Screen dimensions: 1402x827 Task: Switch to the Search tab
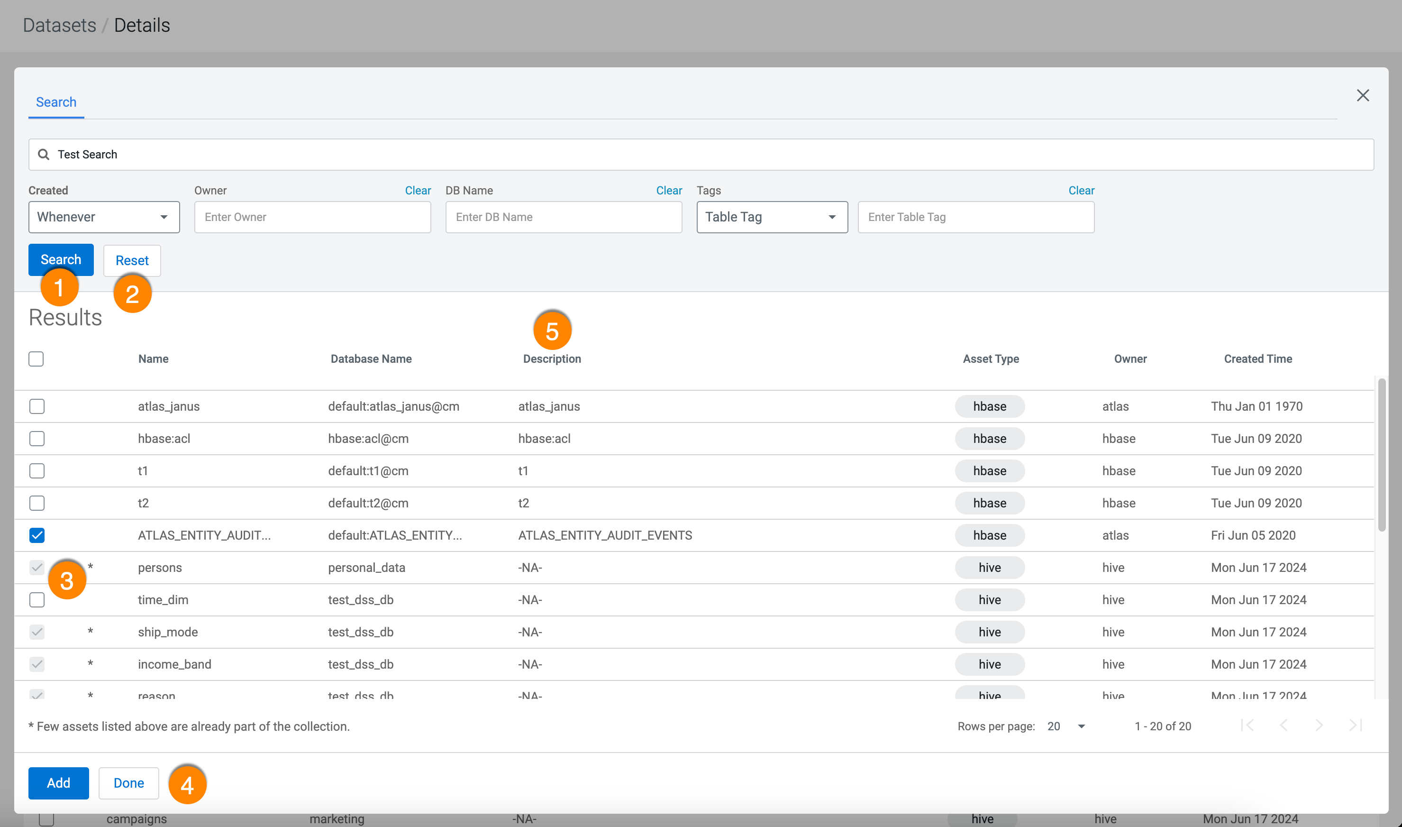click(x=56, y=102)
